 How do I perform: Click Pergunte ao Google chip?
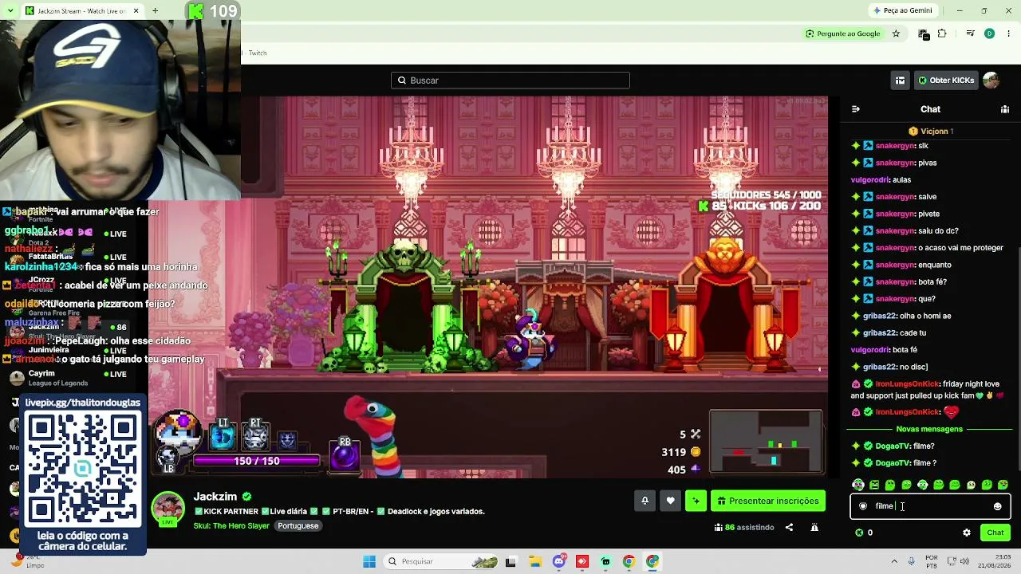click(843, 33)
